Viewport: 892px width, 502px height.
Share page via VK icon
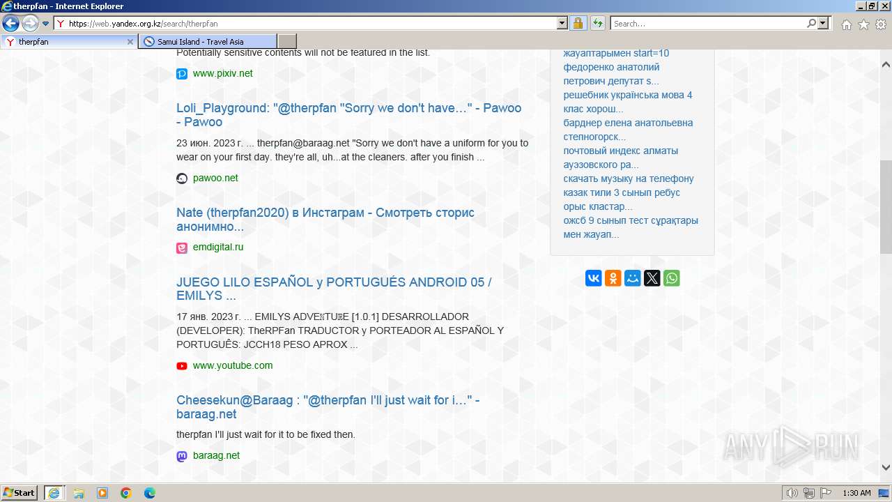coord(594,278)
